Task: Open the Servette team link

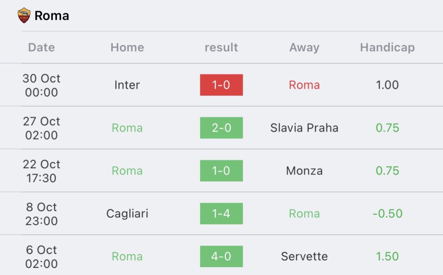Action: point(304,256)
